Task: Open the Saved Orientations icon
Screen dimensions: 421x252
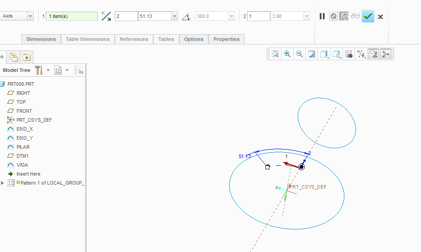Action: coord(336,54)
